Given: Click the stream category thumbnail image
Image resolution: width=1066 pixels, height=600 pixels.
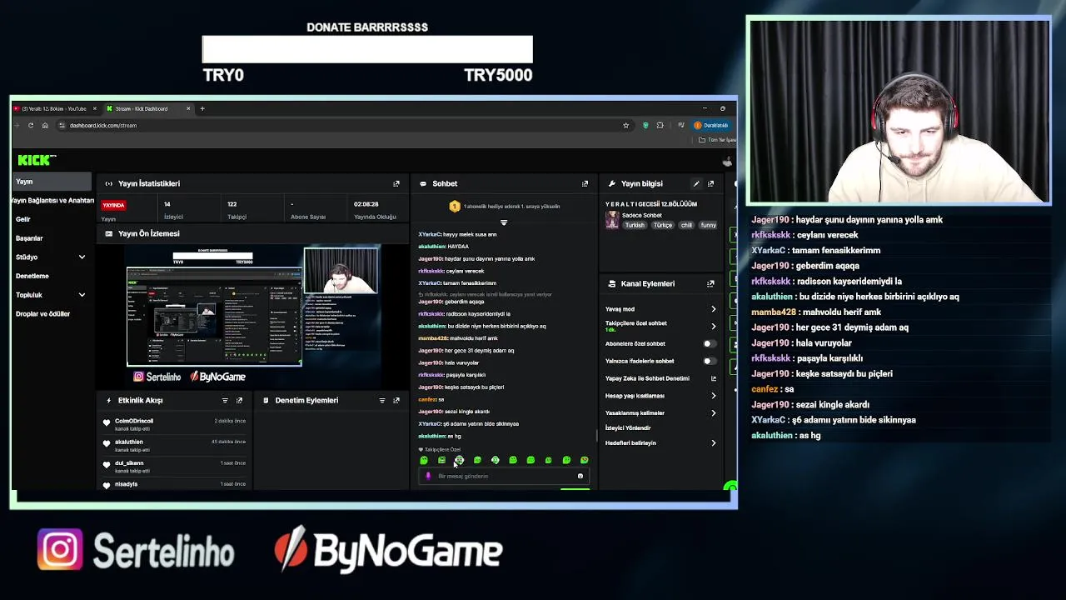Looking at the screenshot, I should pyautogui.click(x=613, y=219).
